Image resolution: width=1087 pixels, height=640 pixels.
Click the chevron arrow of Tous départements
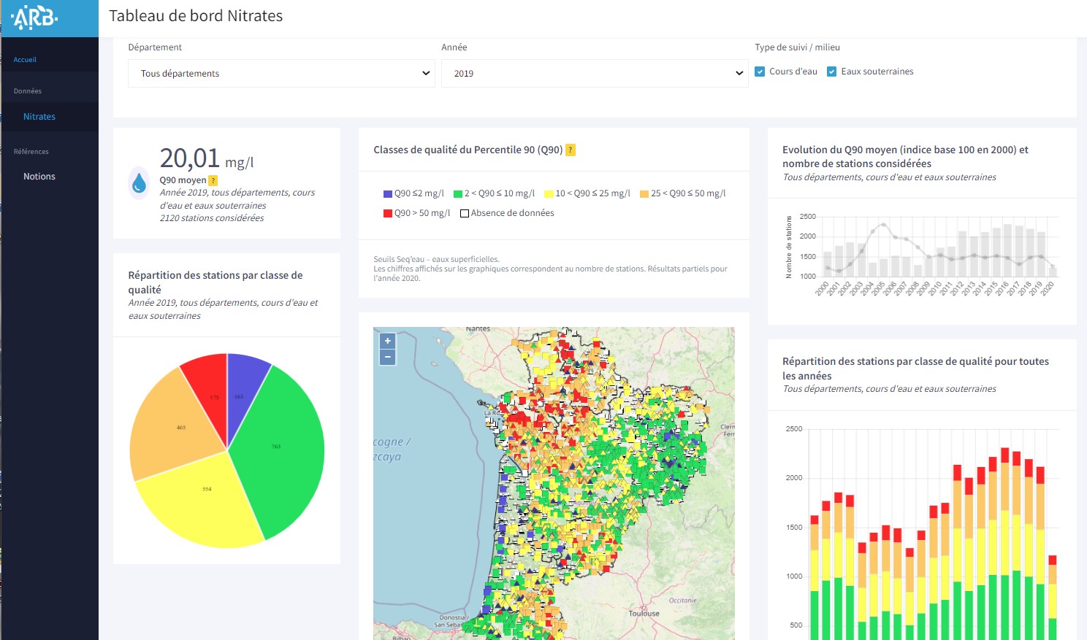426,74
